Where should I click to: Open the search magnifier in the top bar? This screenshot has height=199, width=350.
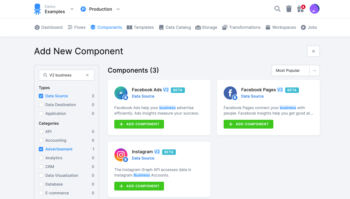[x=277, y=9]
